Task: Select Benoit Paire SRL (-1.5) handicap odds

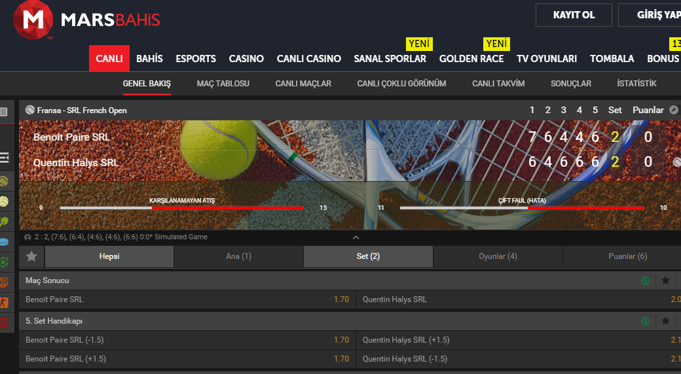Action: tap(187, 340)
